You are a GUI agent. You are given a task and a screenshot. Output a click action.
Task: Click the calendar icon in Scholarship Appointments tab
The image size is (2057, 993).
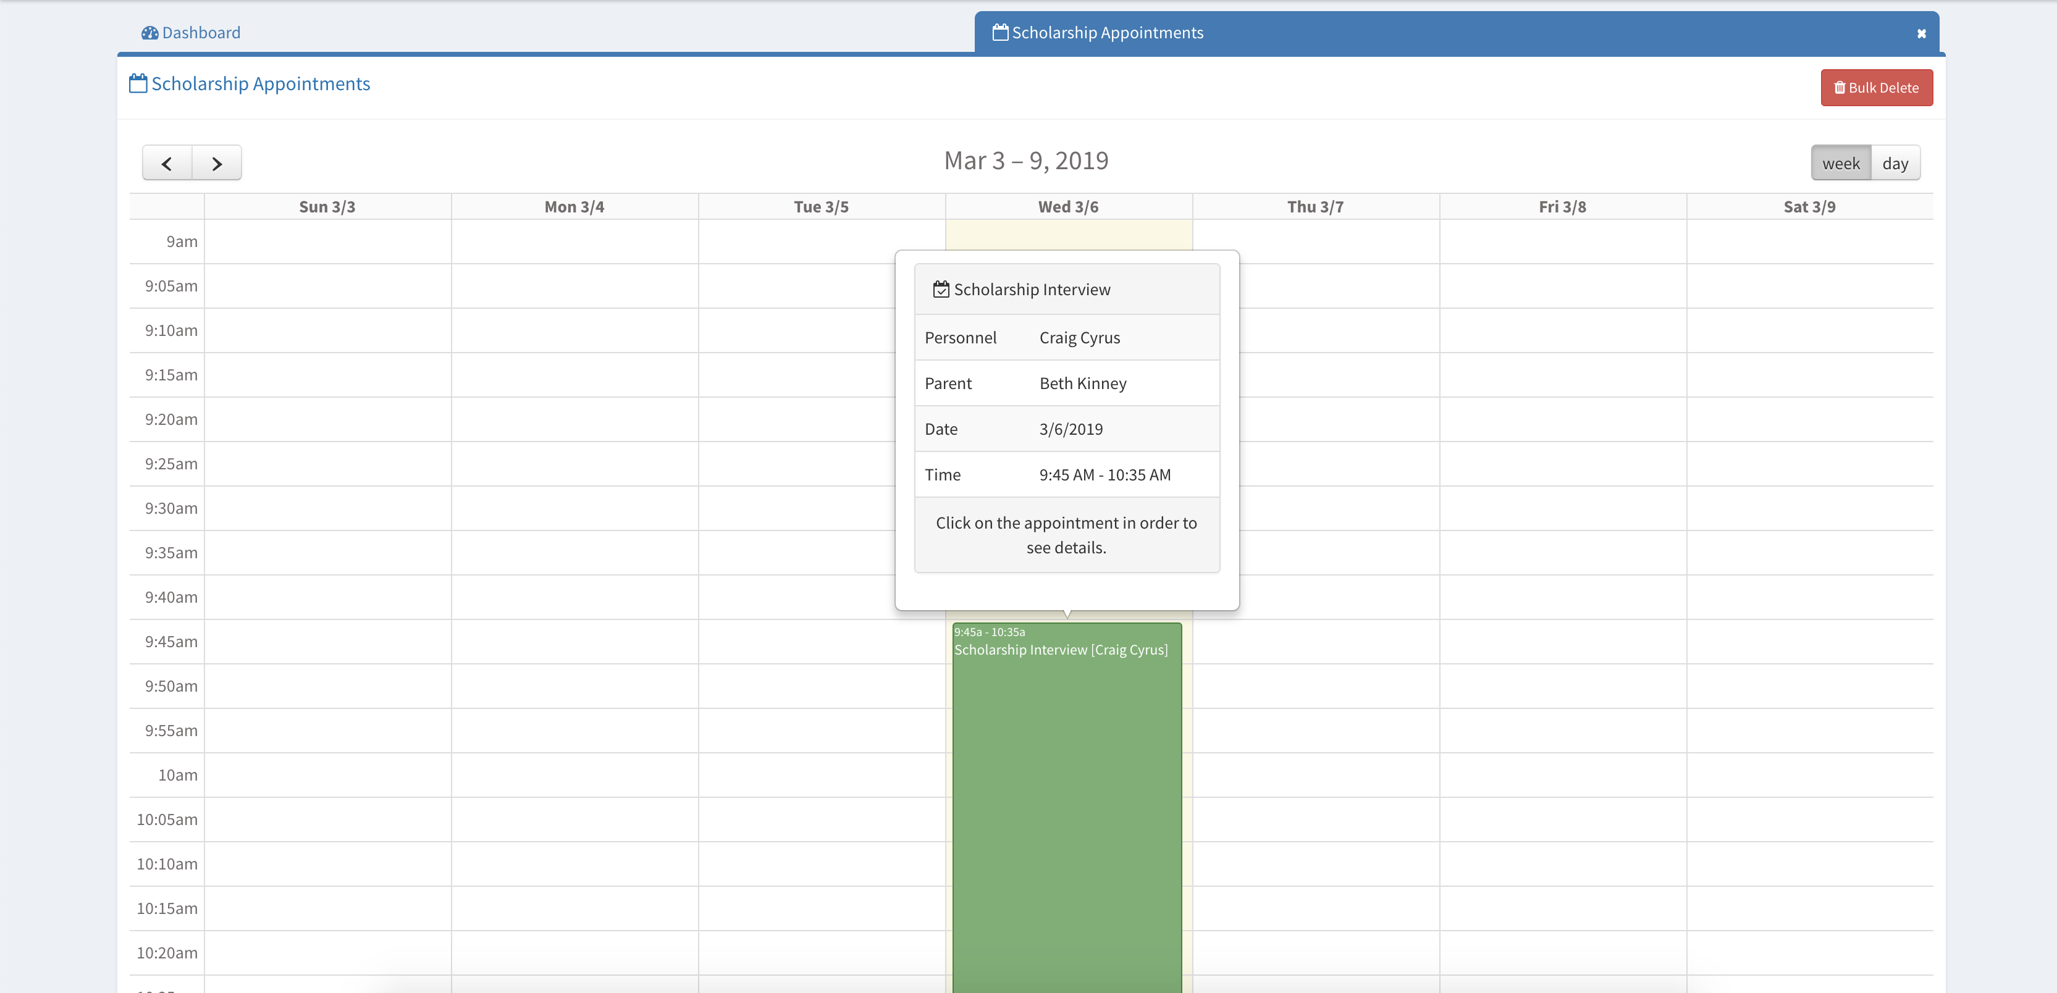click(x=999, y=32)
